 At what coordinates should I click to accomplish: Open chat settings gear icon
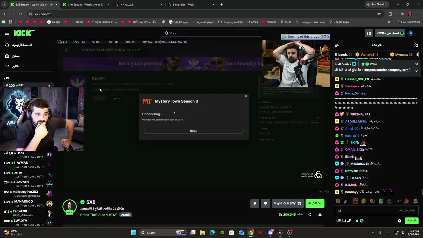pos(399,221)
